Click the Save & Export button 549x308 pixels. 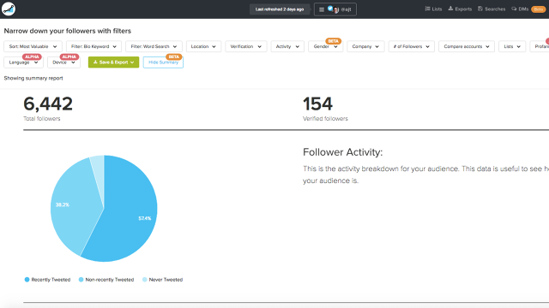(113, 62)
